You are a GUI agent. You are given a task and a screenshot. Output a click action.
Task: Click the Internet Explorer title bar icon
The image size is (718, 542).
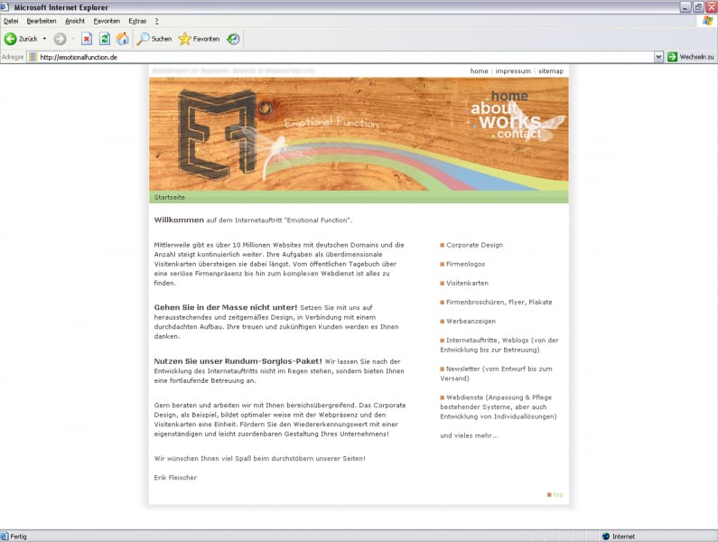tap(5, 7)
